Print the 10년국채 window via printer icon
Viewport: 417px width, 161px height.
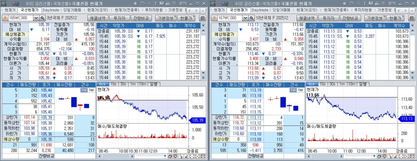coord(377,4)
